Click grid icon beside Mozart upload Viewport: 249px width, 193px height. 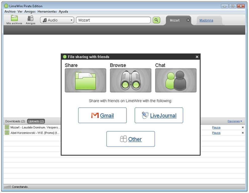click(7, 127)
